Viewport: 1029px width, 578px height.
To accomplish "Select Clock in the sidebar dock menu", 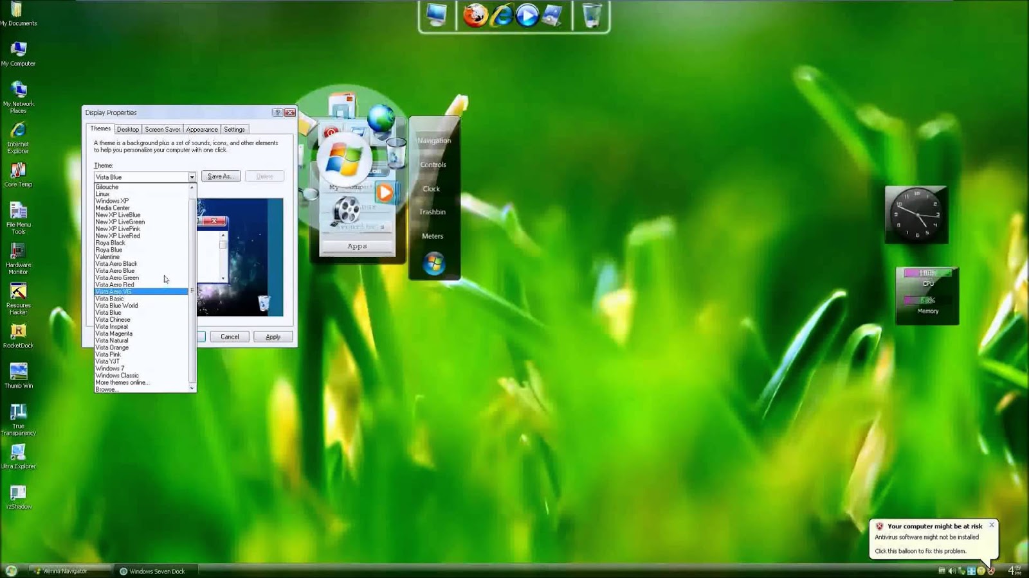I will (x=431, y=188).
